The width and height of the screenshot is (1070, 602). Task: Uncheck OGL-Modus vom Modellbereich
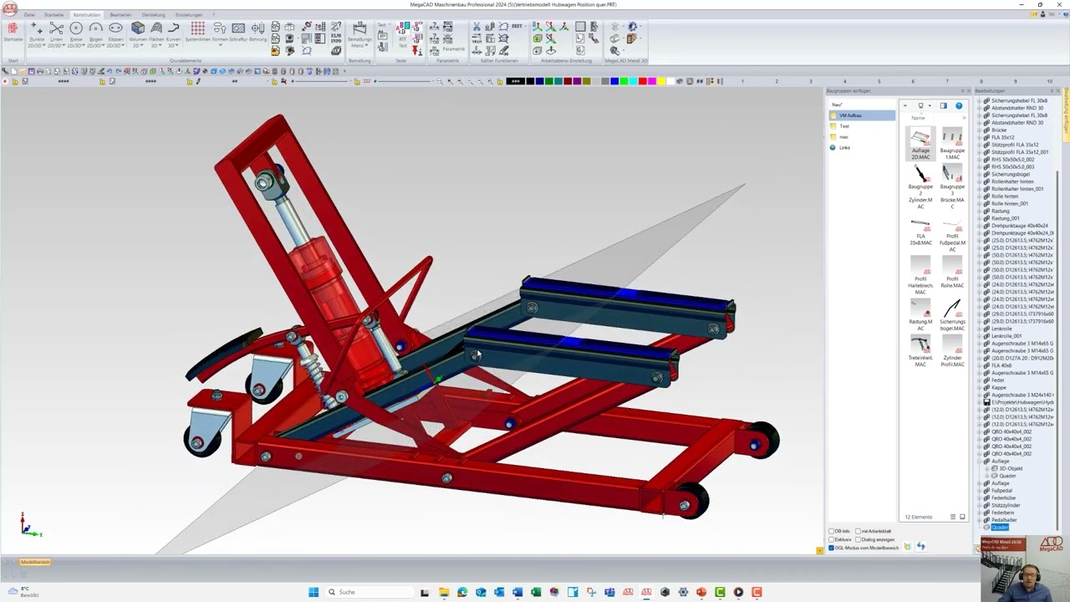point(831,548)
